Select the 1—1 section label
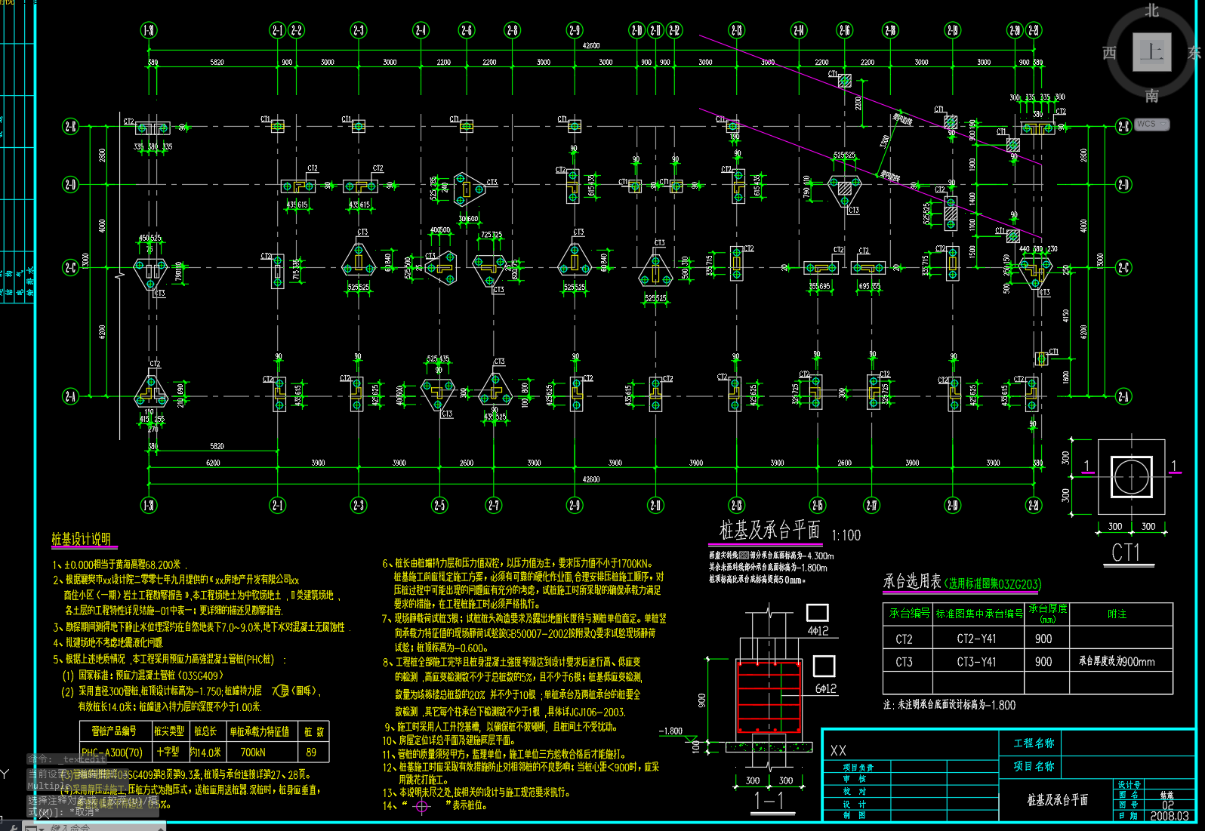The height and width of the screenshot is (831, 1205). pos(769,801)
